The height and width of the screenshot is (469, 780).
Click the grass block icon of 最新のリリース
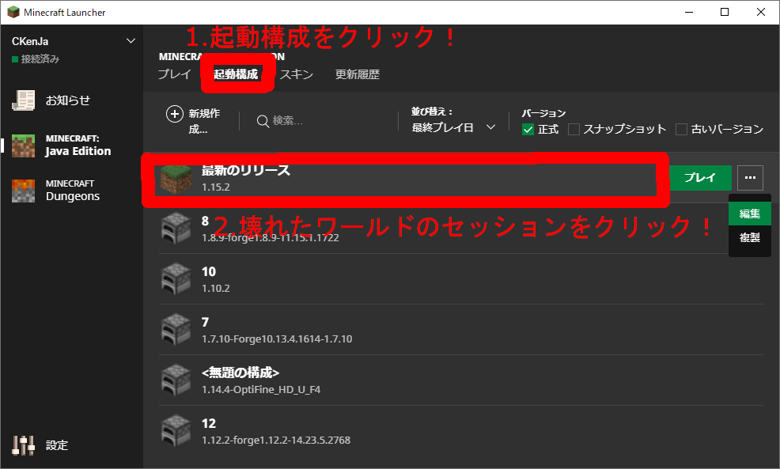pos(176,179)
